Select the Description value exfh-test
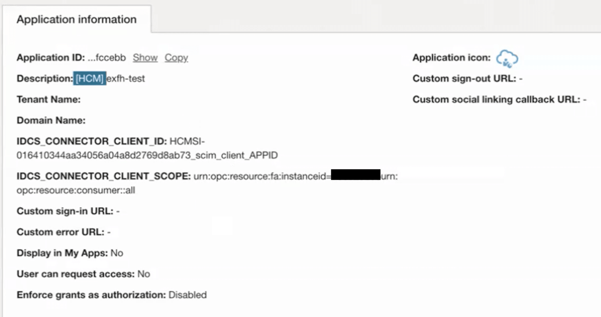Image resolution: width=601 pixels, height=317 pixels. (126, 79)
